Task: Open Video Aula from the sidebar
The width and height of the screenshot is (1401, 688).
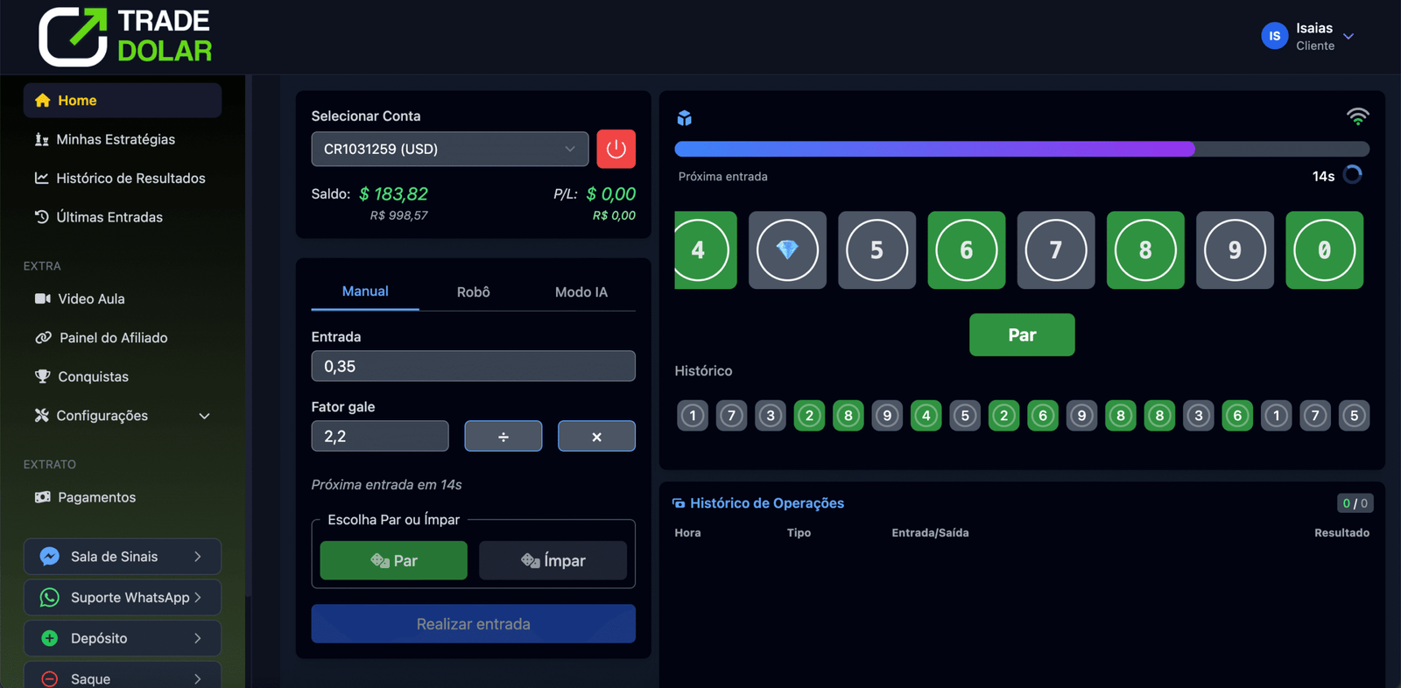Action: (91, 298)
